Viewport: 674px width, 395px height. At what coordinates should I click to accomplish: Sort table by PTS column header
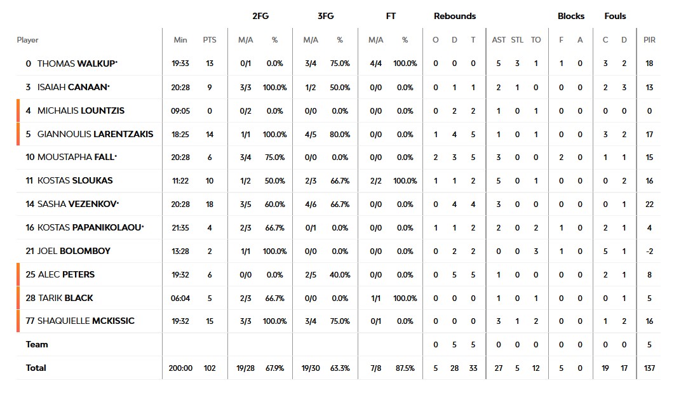(210, 40)
